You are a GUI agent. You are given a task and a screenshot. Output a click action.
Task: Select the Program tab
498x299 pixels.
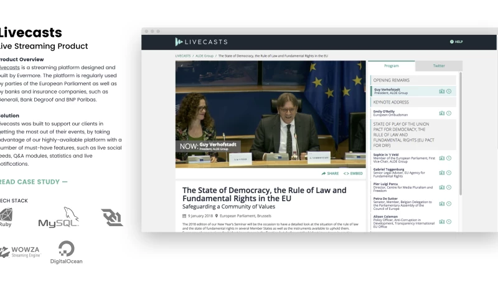[x=391, y=65]
